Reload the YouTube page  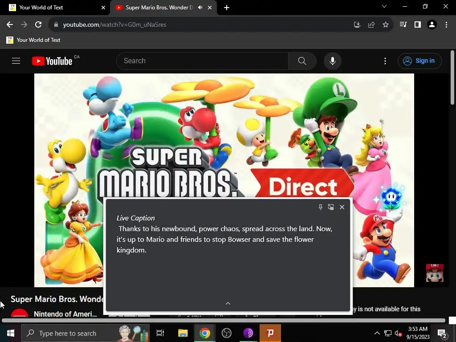tap(38, 25)
